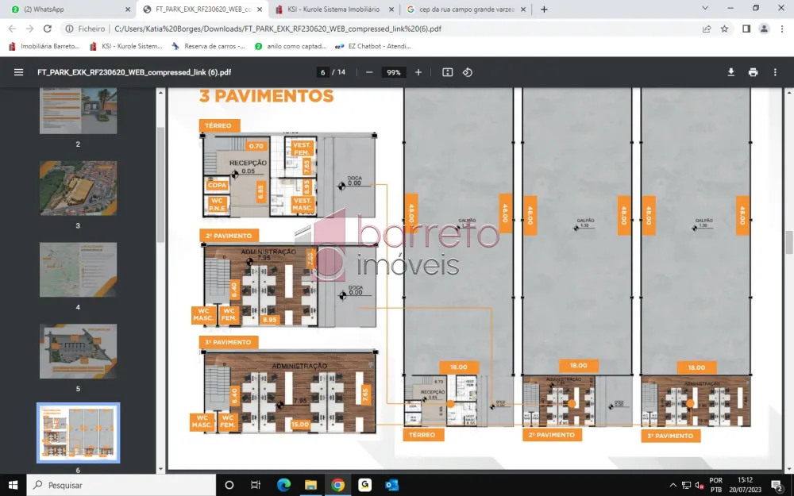The width and height of the screenshot is (794, 496).
Task: Bookmark this page with star icon
Action: point(725,29)
